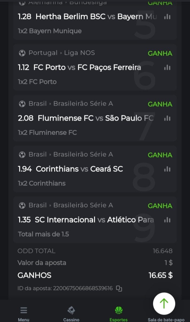Open Sala de bate-papo chat room
The height and width of the screenshot is (322, 190).
click(x=166, y=320)
